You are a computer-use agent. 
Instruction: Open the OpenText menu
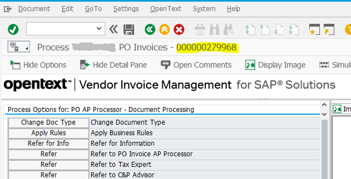tap(166, 9)
